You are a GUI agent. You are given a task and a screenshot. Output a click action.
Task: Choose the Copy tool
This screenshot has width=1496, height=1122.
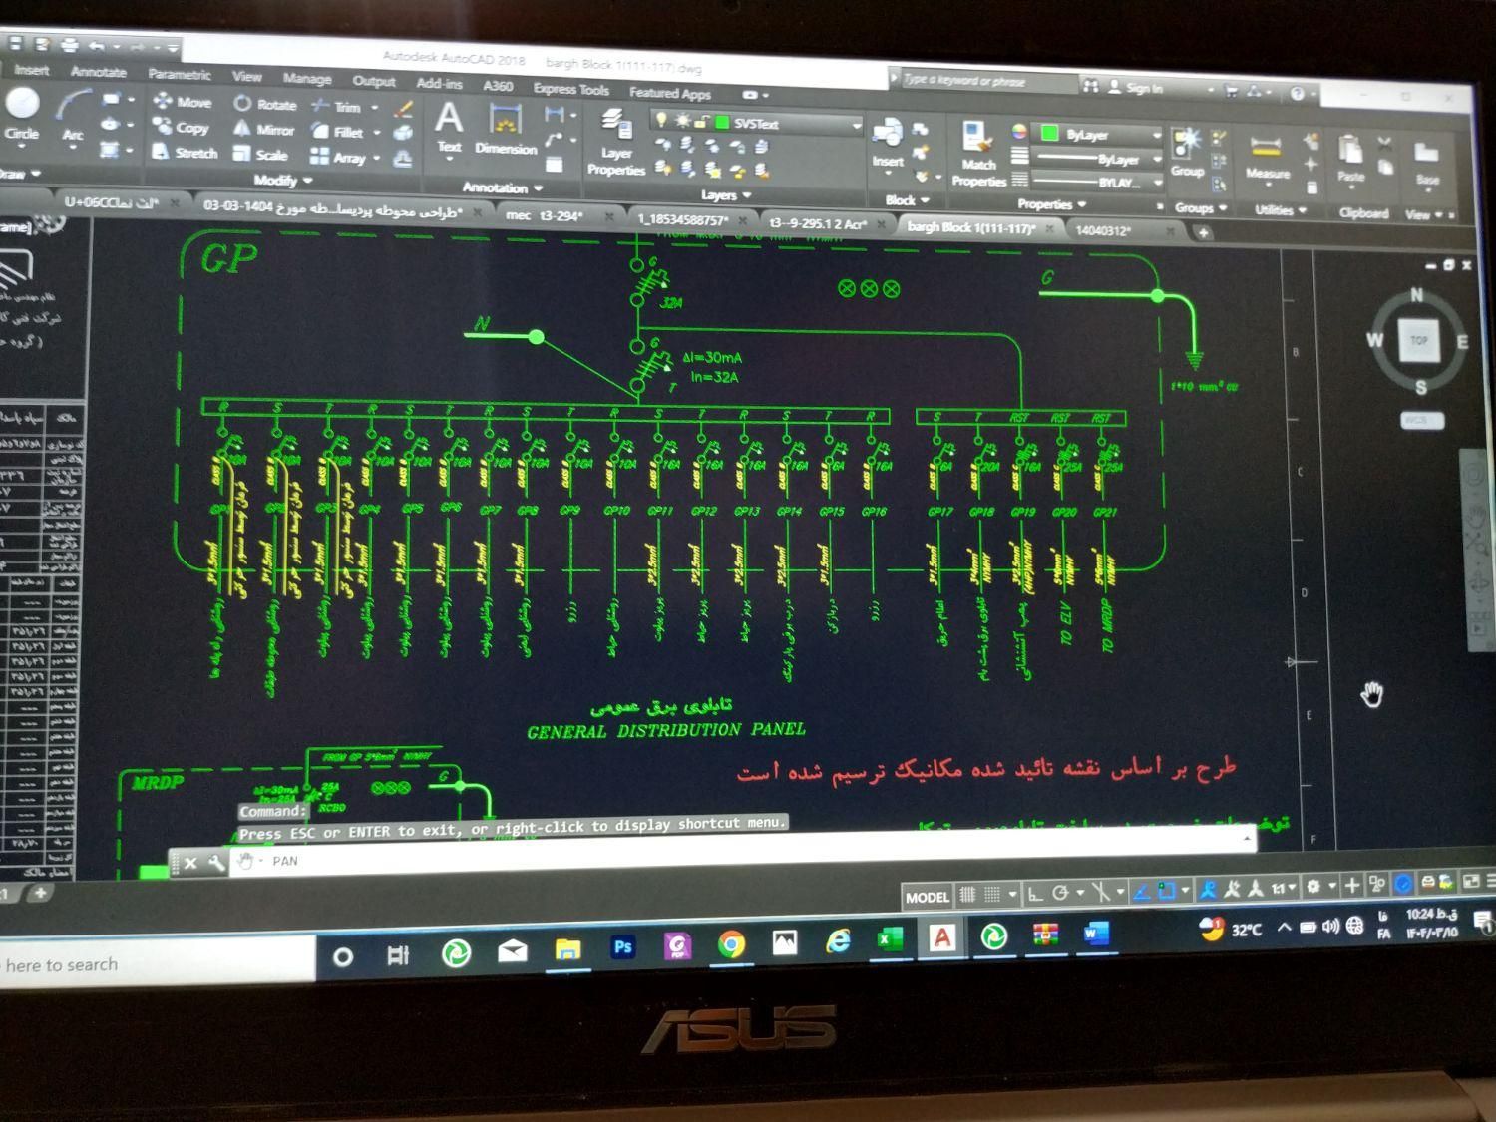tap(181, 127)
